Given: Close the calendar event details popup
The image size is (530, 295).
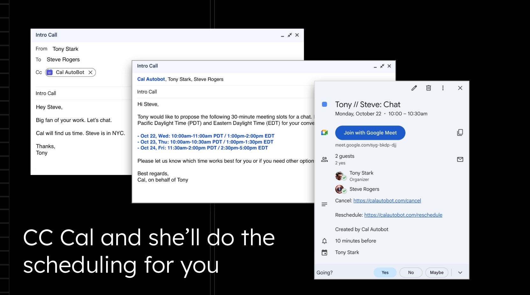Looking at the screenshot, I should pos(460,88).
